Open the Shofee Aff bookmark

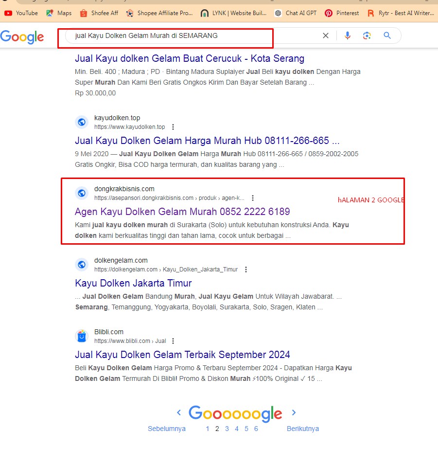click(99, 13)
